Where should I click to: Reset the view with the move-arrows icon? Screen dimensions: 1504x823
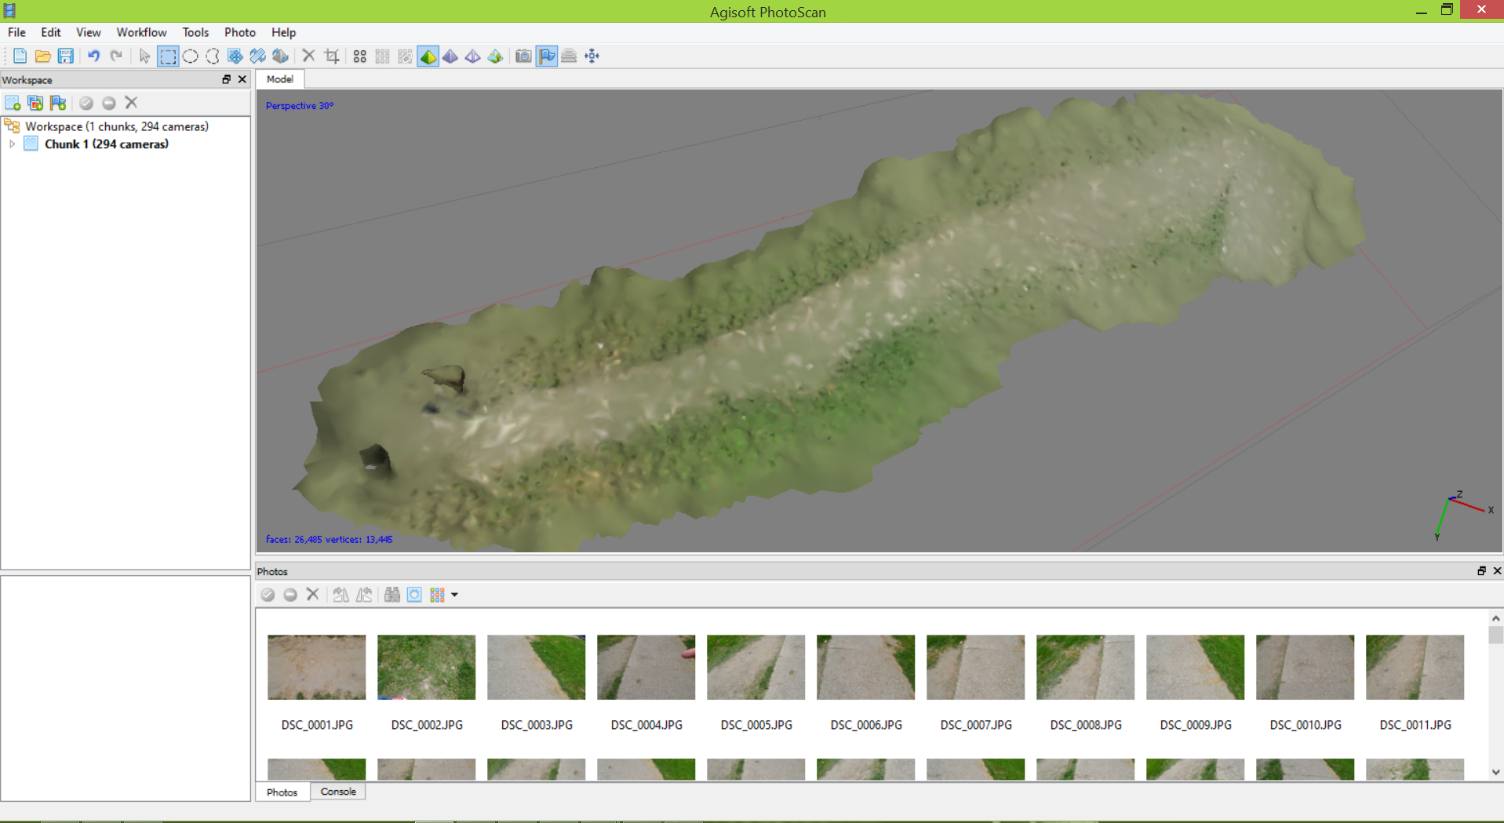pos(592,56)
